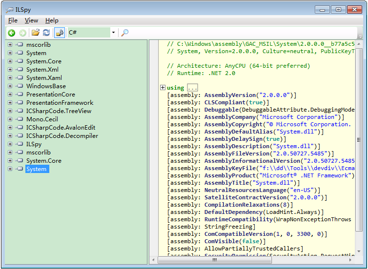368x269 pixels.
Task: Select System.Xml in the assembly list
Action: tap(42, 70)
